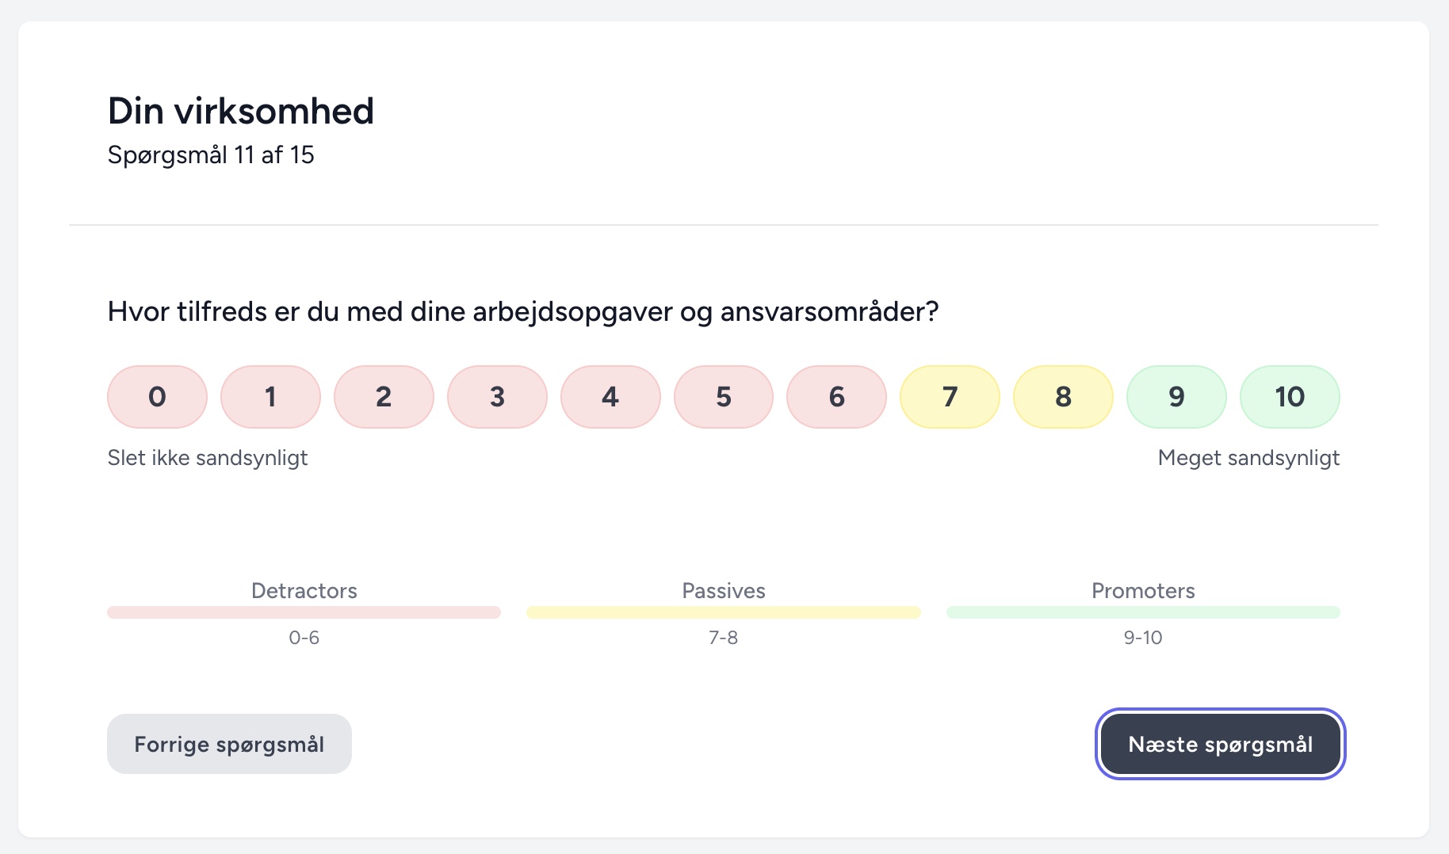Select green rating 9

tap(1176, 397)
